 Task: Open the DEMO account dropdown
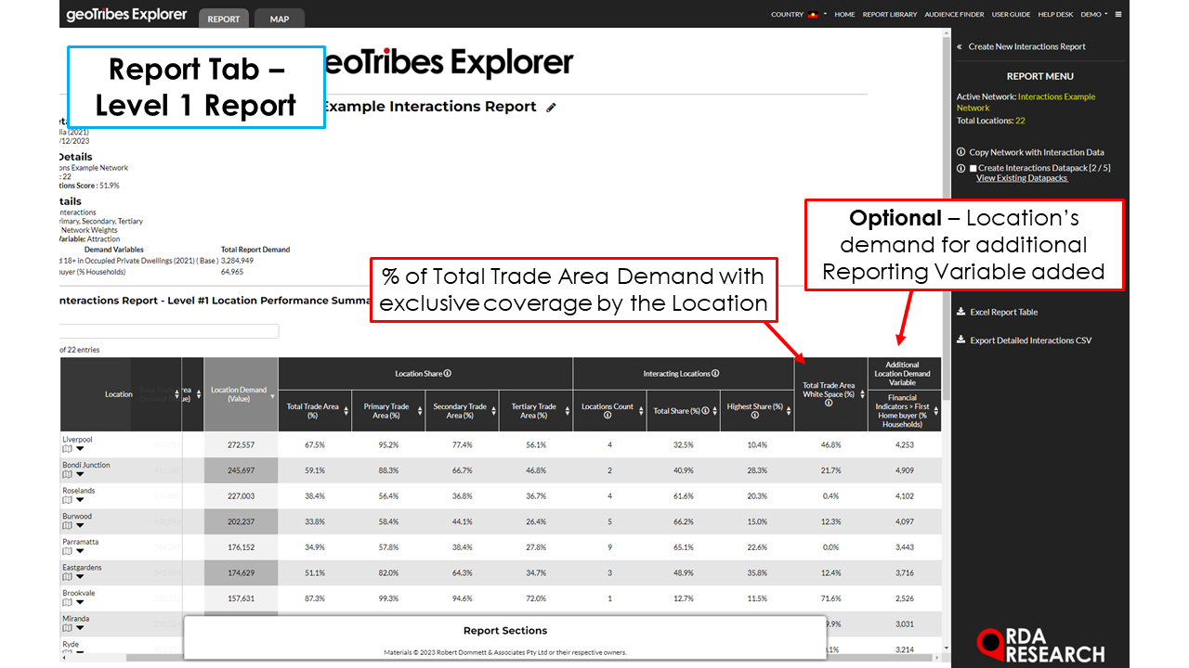(x=1093, y=15)
